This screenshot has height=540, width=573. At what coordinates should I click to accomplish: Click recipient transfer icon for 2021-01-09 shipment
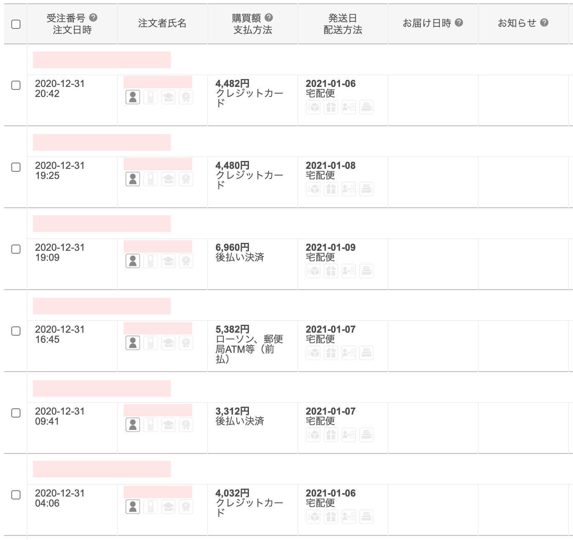[x=348, y=271]
